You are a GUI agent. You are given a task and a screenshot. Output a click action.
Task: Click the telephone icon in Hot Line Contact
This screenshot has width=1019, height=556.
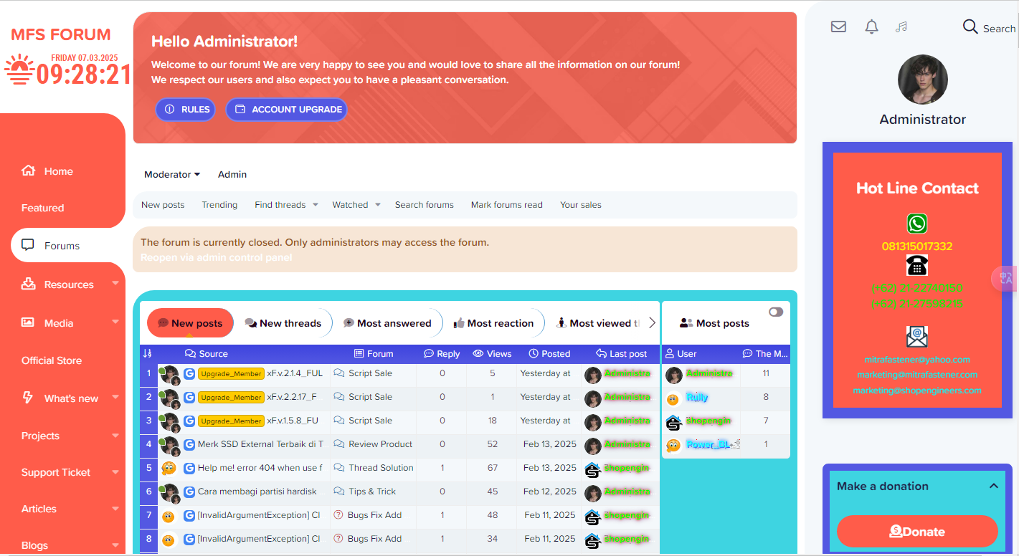916,265
